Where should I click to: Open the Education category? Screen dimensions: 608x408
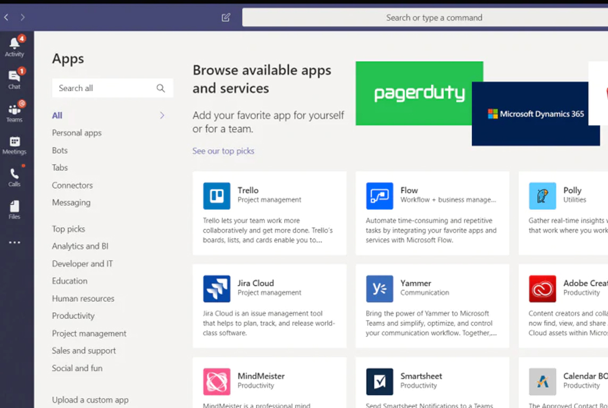pyautogui.click(x=70, y=281)
